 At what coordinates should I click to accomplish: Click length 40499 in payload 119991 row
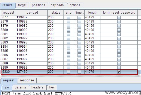coord(93,34)
